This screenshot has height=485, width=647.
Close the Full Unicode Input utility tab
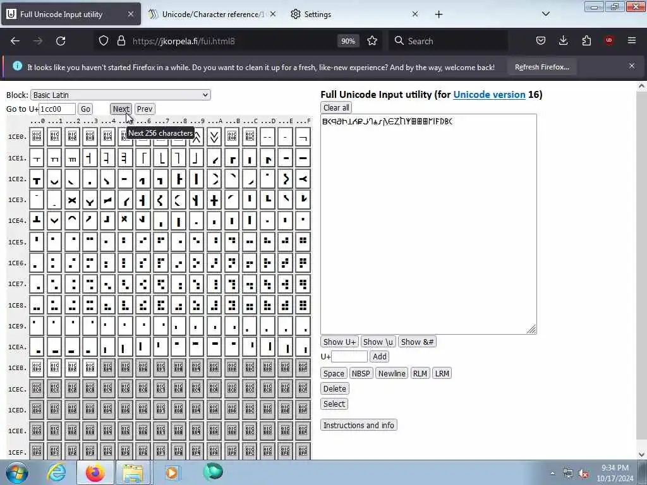tap(130, 14)
